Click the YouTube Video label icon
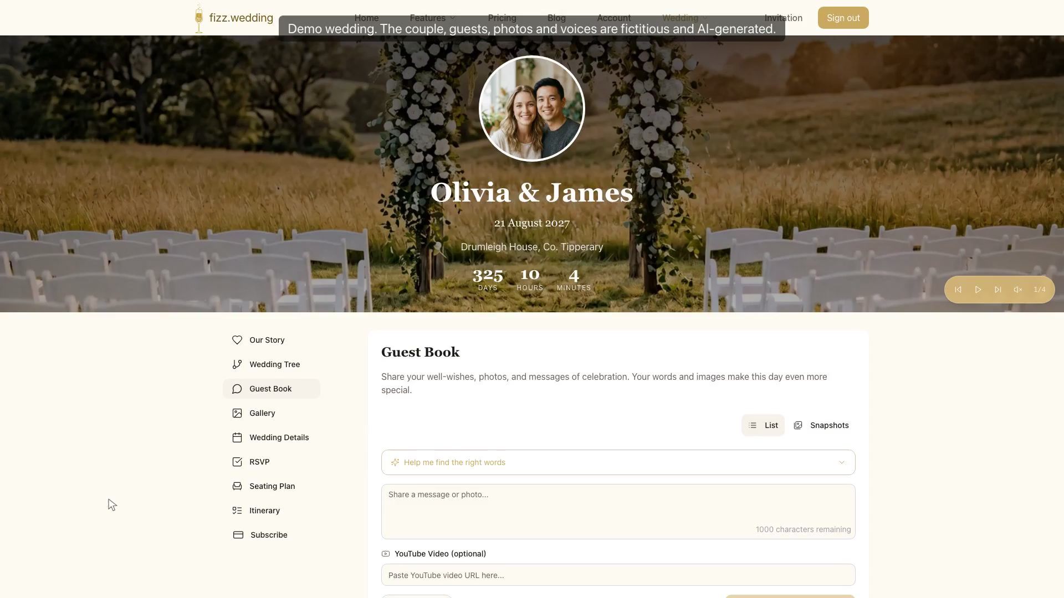Viewport: 1064px width, 598px height. [x=386, y=554]
